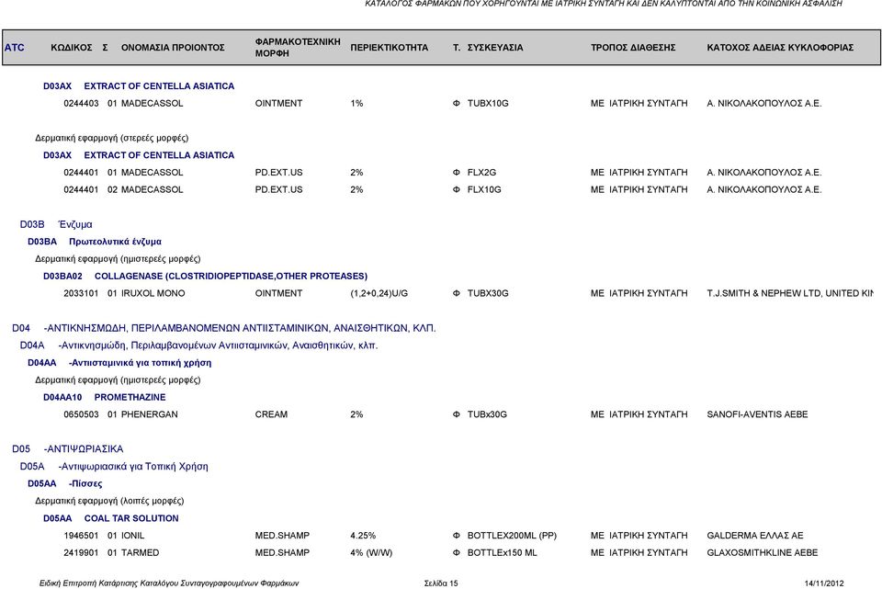Select the ΦΑΡΜΑΚΟΤΕΧΝΙΚΗ ΜΟΡΦΗ column header
The image size is (882, 589).
(298, 47)
